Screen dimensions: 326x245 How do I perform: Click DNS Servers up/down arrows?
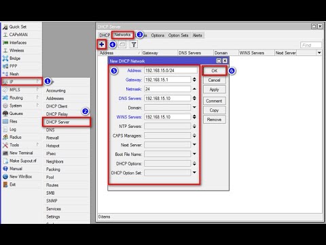[194, 98]
